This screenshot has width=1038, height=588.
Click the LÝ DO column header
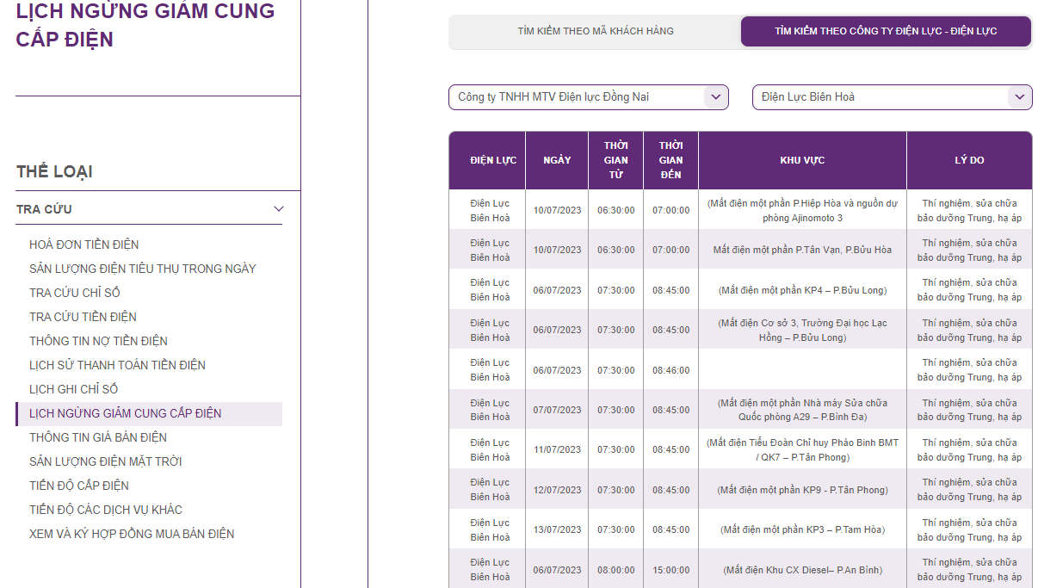tap(970, 160)
